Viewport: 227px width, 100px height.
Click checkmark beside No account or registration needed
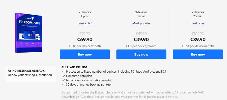pyautogui.click(x=64, y=80)
